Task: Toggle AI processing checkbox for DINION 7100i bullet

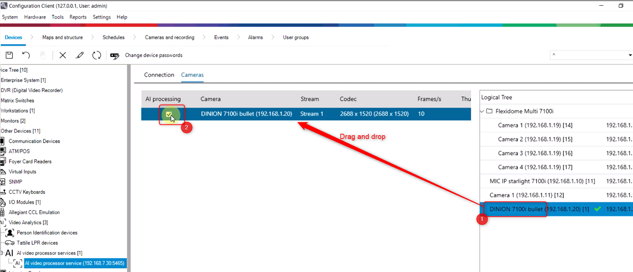Action: (x=169, y=114)
